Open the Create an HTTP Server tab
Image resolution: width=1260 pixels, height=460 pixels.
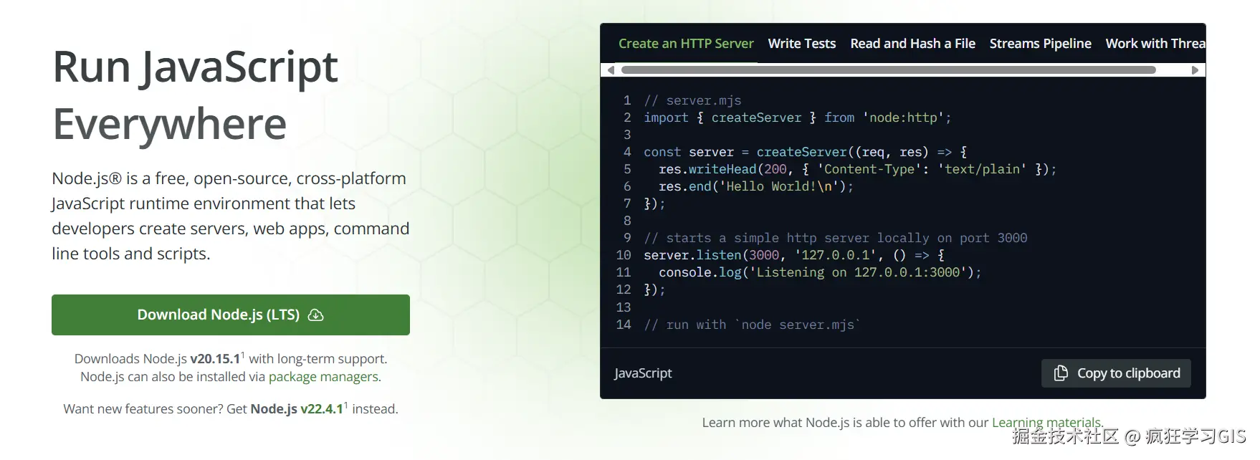[x=686, y=44]
